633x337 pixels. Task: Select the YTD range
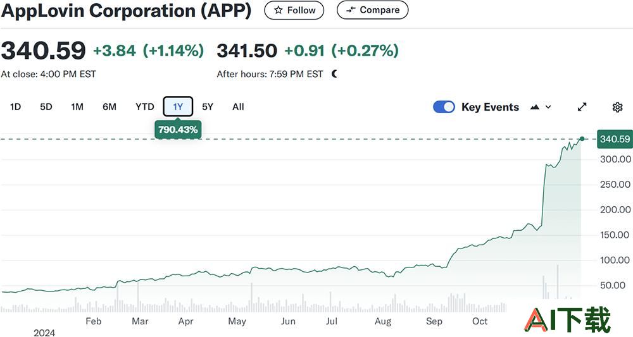click(x=144, y=107)
